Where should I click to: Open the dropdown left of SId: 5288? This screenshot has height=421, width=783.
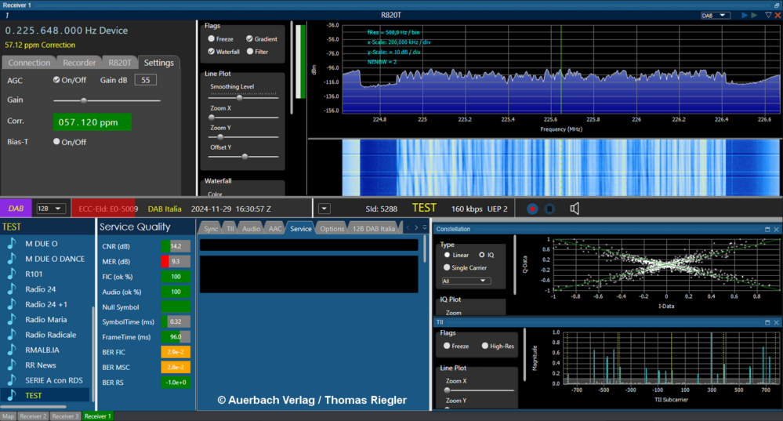(324, 209)
